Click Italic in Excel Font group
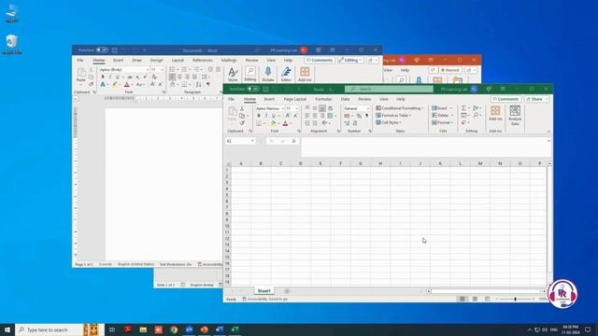 point(265,116)
